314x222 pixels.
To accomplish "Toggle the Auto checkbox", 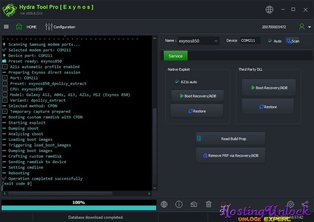I will (270, 41).
